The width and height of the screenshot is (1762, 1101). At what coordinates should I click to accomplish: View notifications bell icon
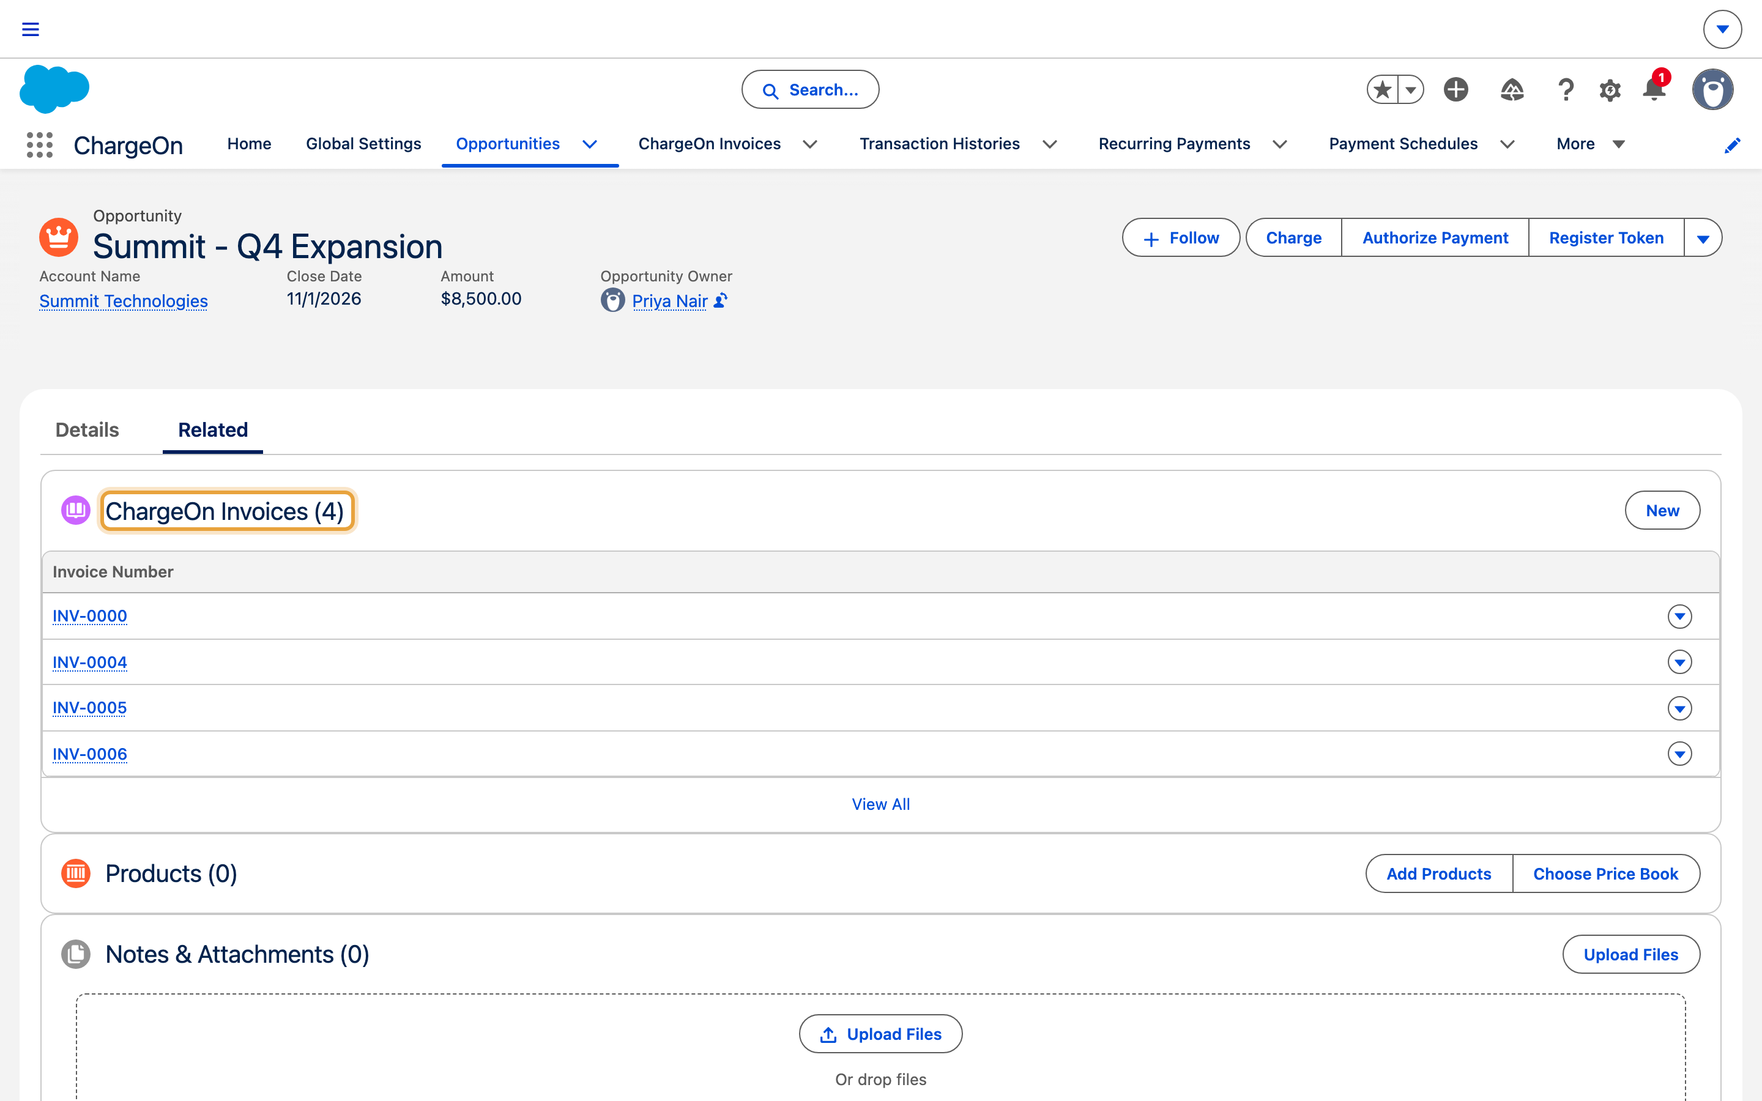[x=1654, y=89]
